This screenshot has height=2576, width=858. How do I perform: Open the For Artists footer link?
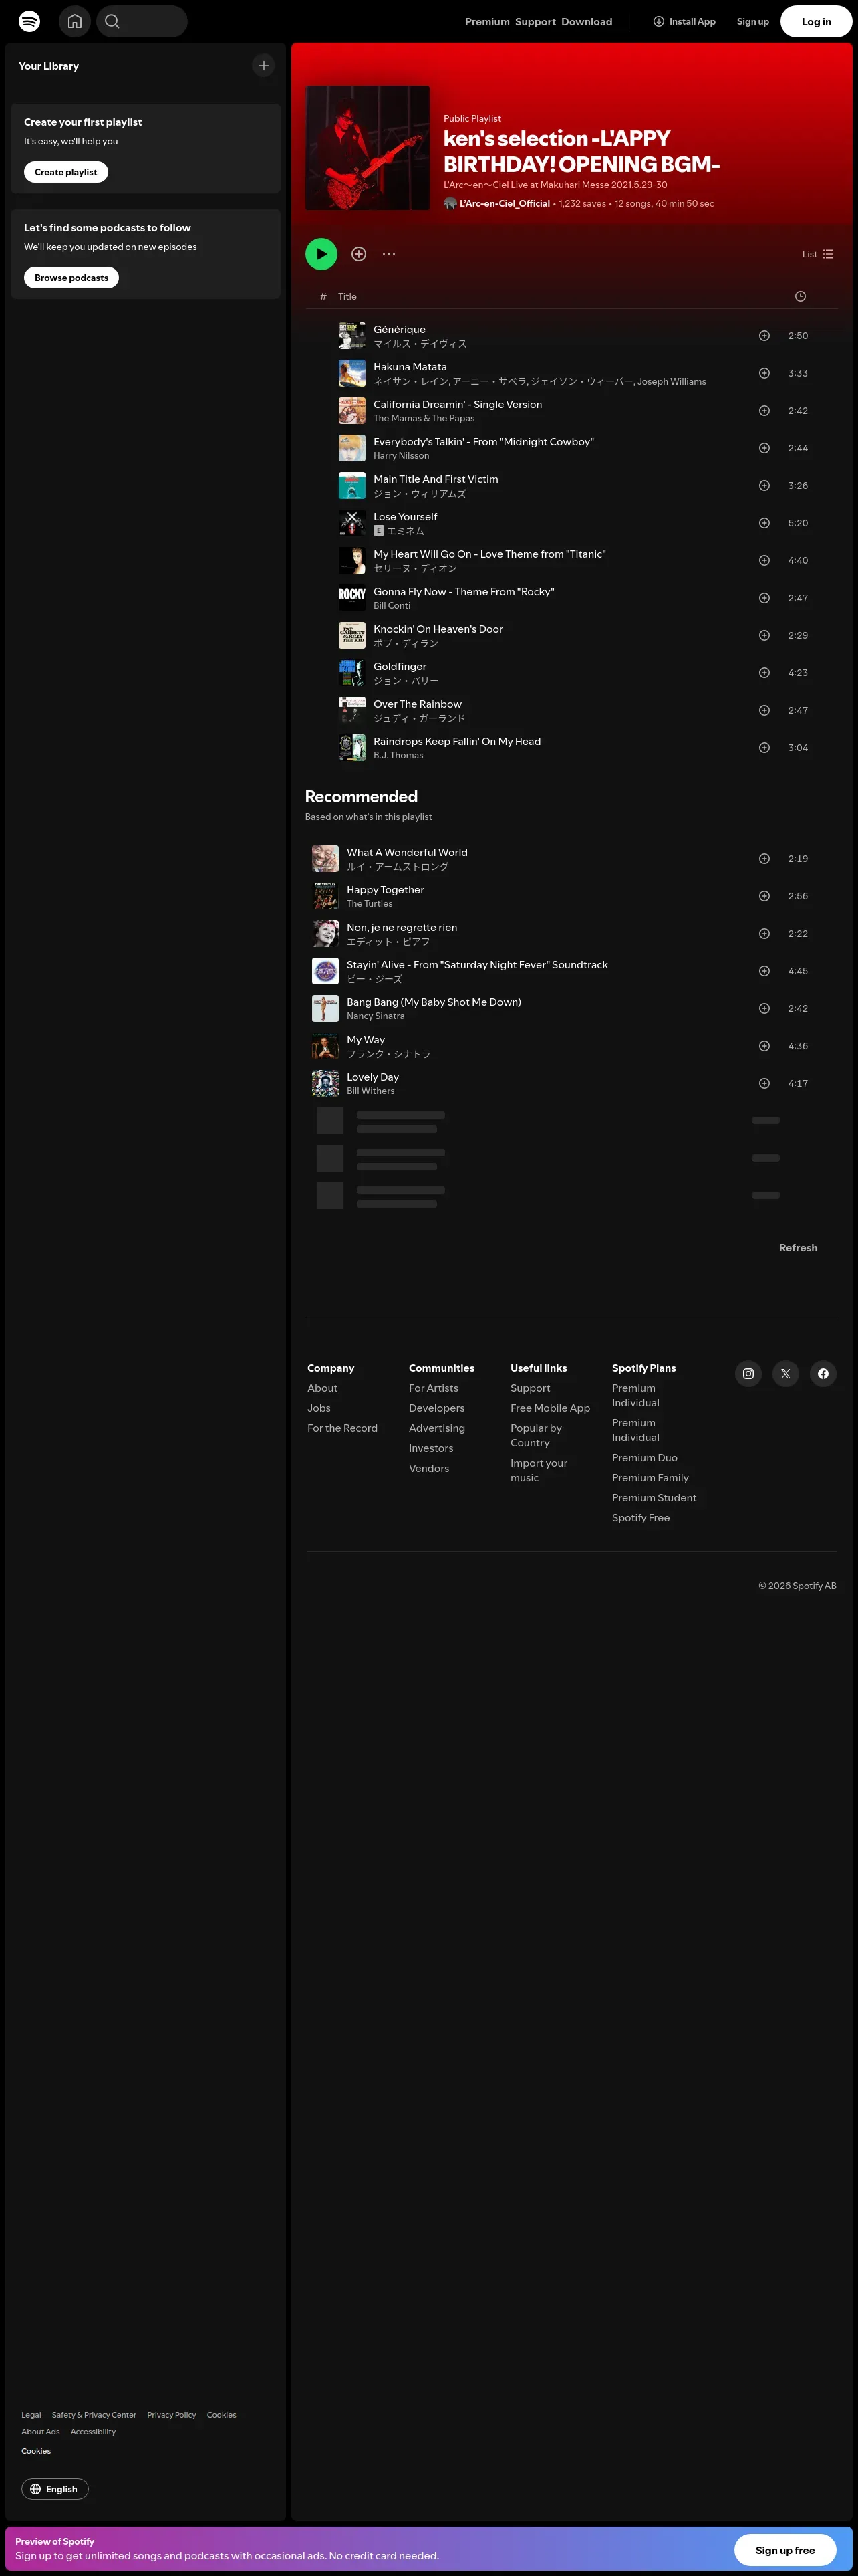click(x=434, y=1388)
